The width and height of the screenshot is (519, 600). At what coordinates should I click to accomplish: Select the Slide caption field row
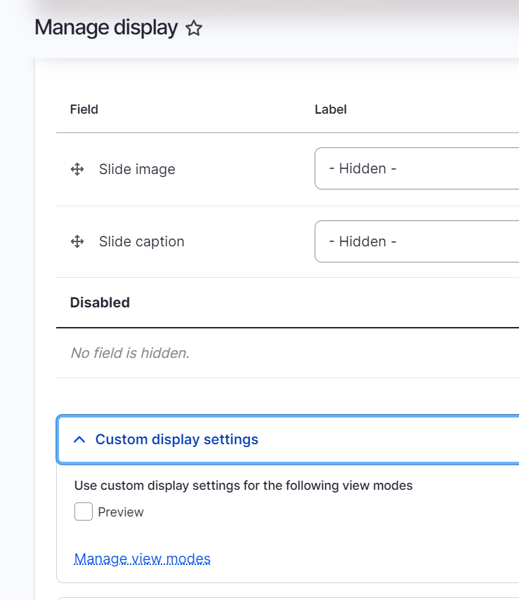(x=140, y=241)
